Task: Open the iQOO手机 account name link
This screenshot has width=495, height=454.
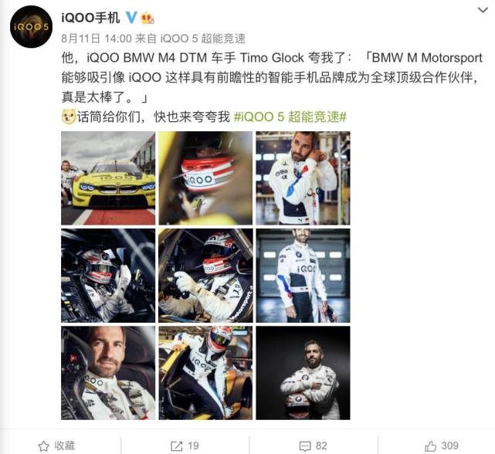Action: [90, 18]
